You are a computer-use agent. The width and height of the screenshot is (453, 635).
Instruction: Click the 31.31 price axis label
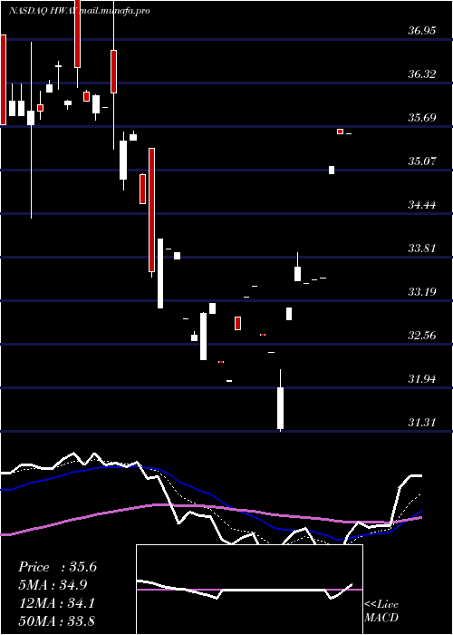click(x=422, y=423)
